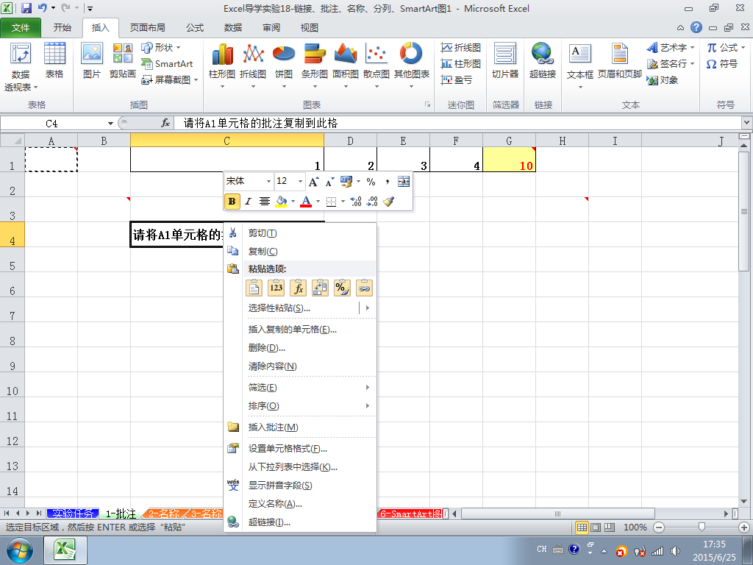753x565 pixels.
Task: Insert a line chart (折线图)
Action: (253, 65)
